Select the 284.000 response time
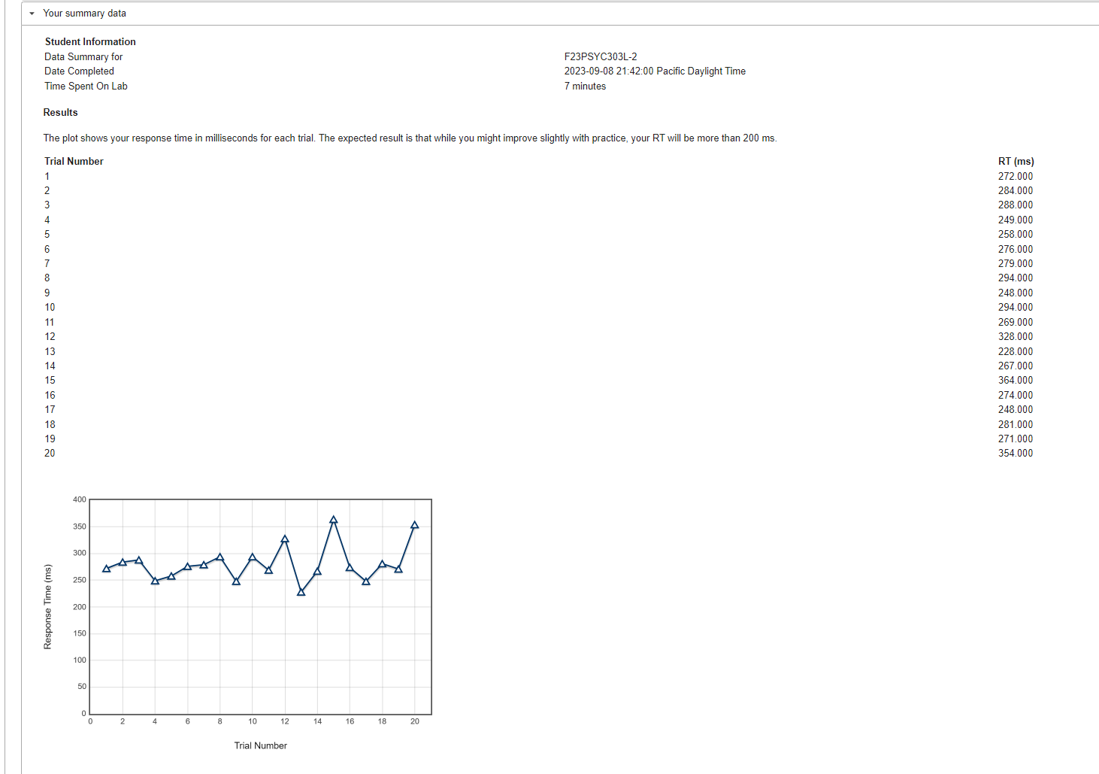The height and width of the screenshot is (774, 1099). click(x=1015, y=191)
